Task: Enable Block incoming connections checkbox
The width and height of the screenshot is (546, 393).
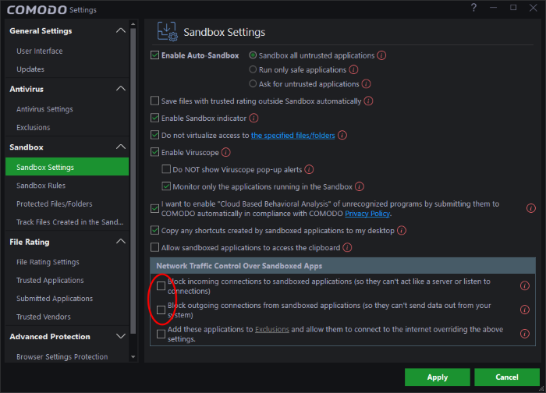Action: pos(161,286)
